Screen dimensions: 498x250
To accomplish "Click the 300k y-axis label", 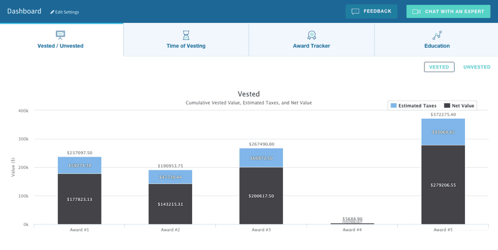I will tap(23, 139).
